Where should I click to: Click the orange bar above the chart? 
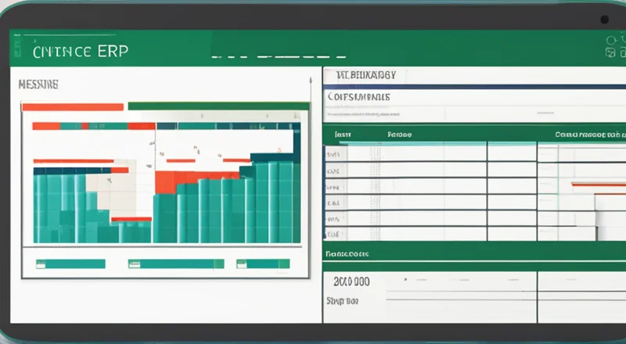[x=72, y=106]
